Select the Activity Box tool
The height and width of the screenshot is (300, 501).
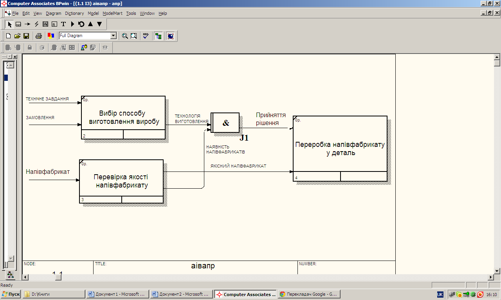tap(18, 24)
